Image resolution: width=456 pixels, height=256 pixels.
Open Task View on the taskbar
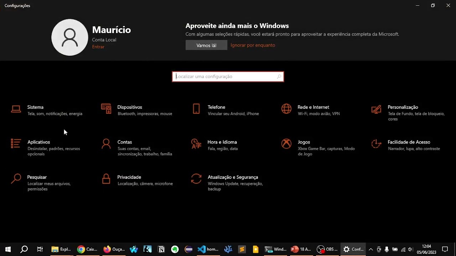pos(40,249)
